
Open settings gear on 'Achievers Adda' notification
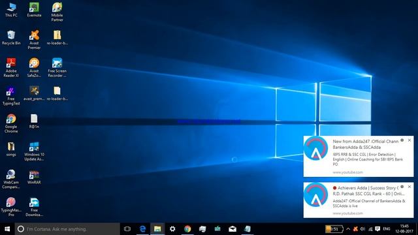point(402,187)
